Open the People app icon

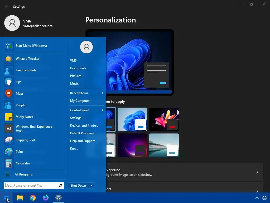9,105
